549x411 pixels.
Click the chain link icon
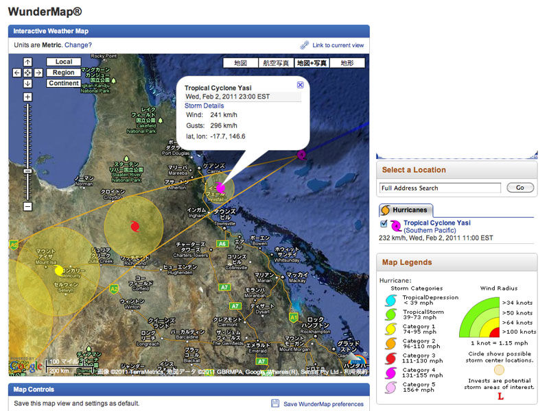pos(304,45)
